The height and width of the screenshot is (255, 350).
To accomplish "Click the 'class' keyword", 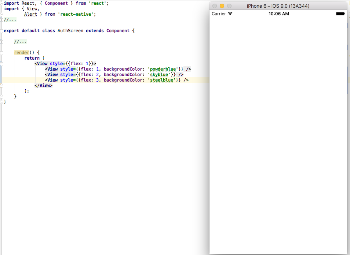I will click(49, 31).
